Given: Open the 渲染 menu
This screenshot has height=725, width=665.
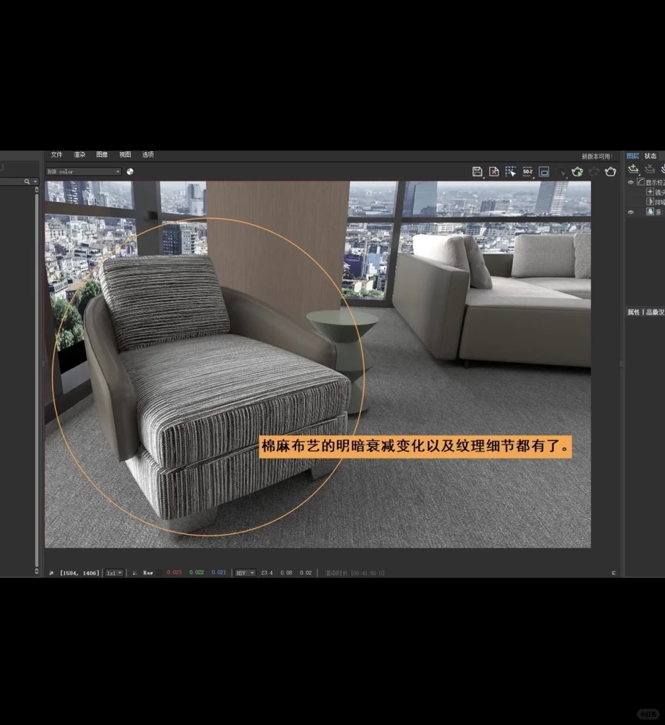Looking at the screenshot, I should [79, 155].
